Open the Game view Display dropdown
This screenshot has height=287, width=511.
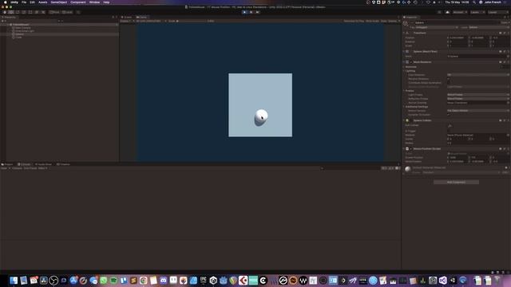[x=126, y=22]
